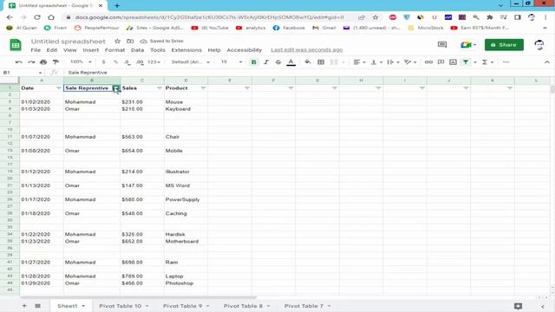The height and width of the screenshot is (312, 555).
Task: Format as percent icon
Action: tap(115, 62)
